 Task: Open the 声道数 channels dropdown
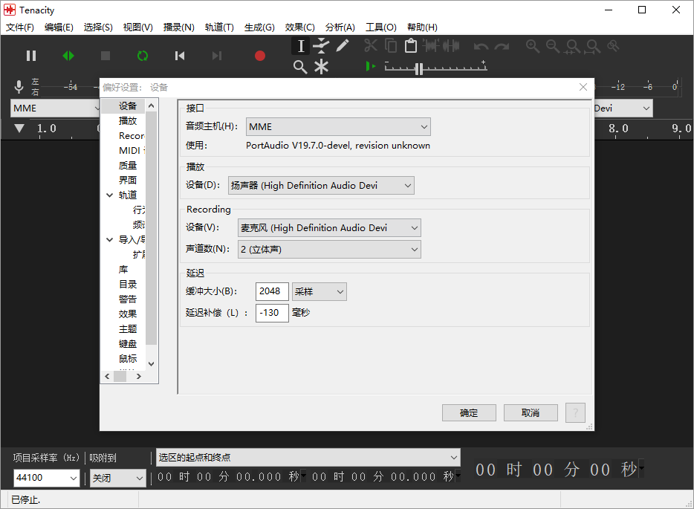tap(329, 249)
